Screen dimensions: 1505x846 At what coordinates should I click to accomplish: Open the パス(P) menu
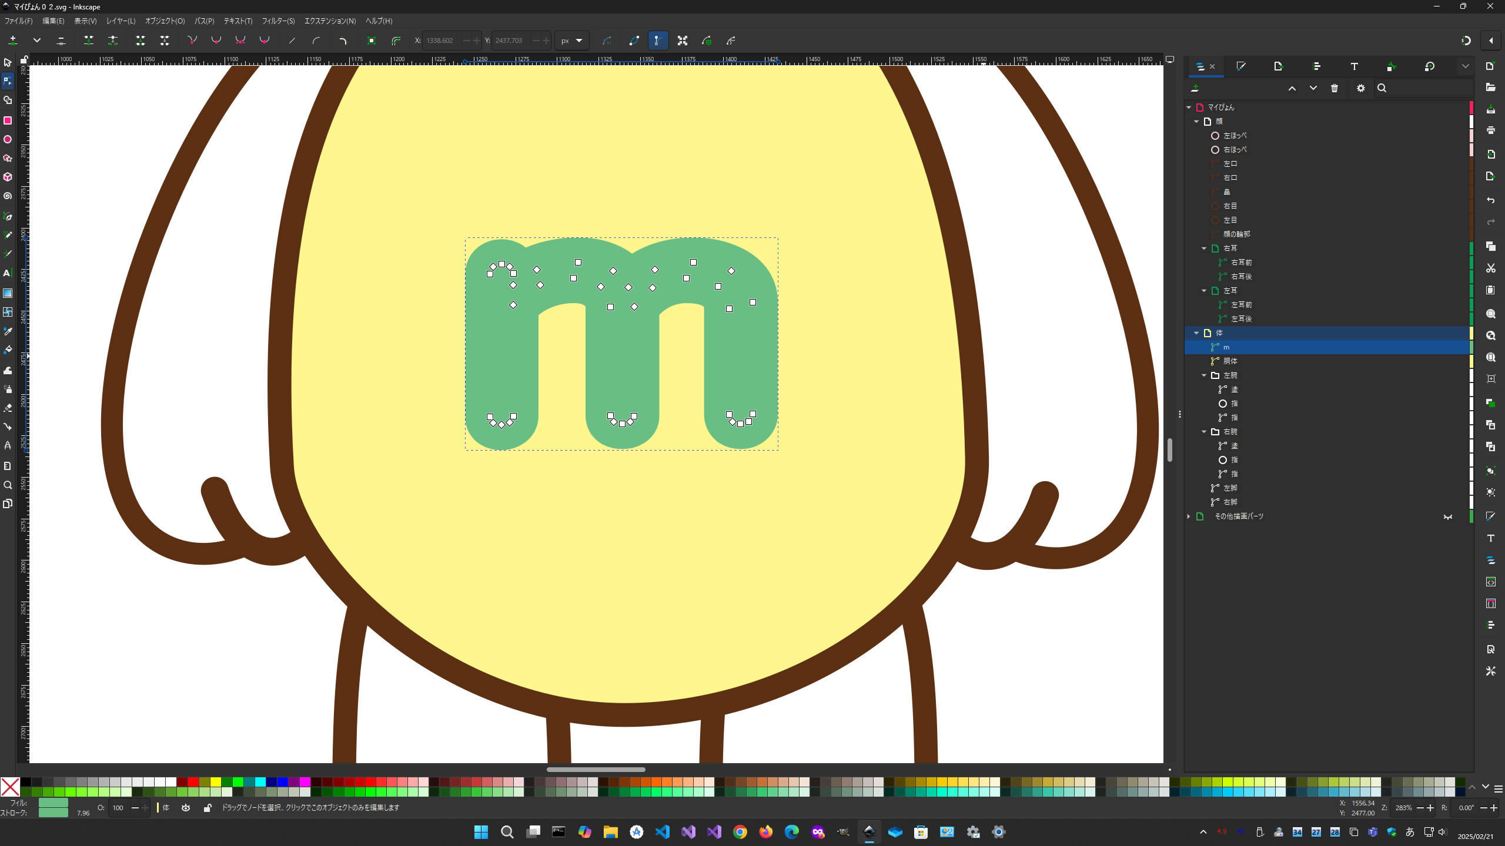[204, 21]
